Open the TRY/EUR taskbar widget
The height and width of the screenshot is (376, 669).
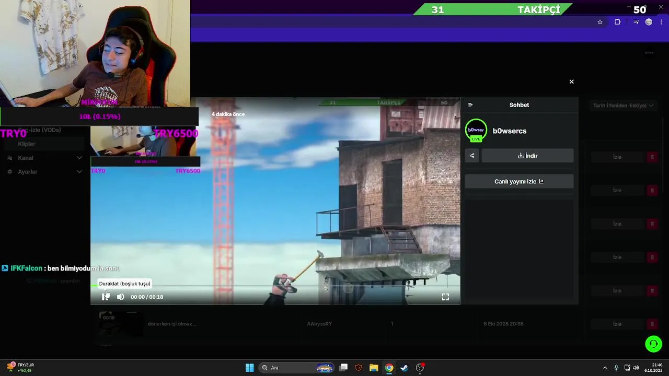click(21, 368)
